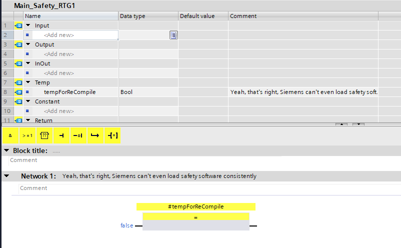
Task: Insert binary input instruction
Action: (61, 135)
